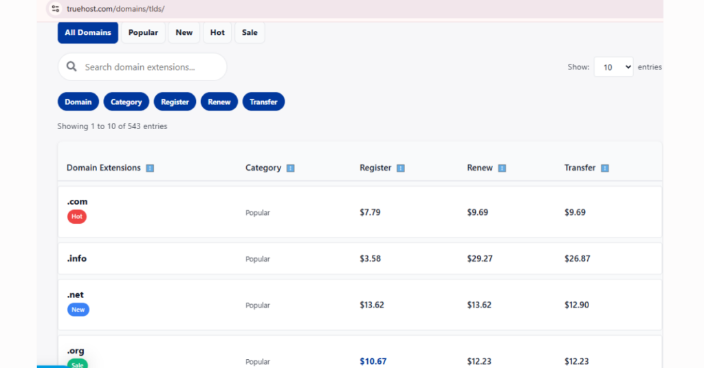Click the Renew column header text

click(479, 168)
